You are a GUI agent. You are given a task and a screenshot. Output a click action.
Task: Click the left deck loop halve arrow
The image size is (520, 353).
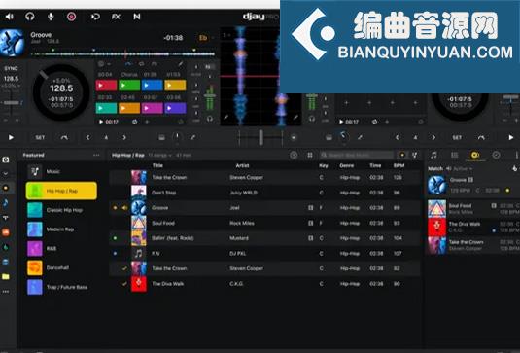coord(87,137)
